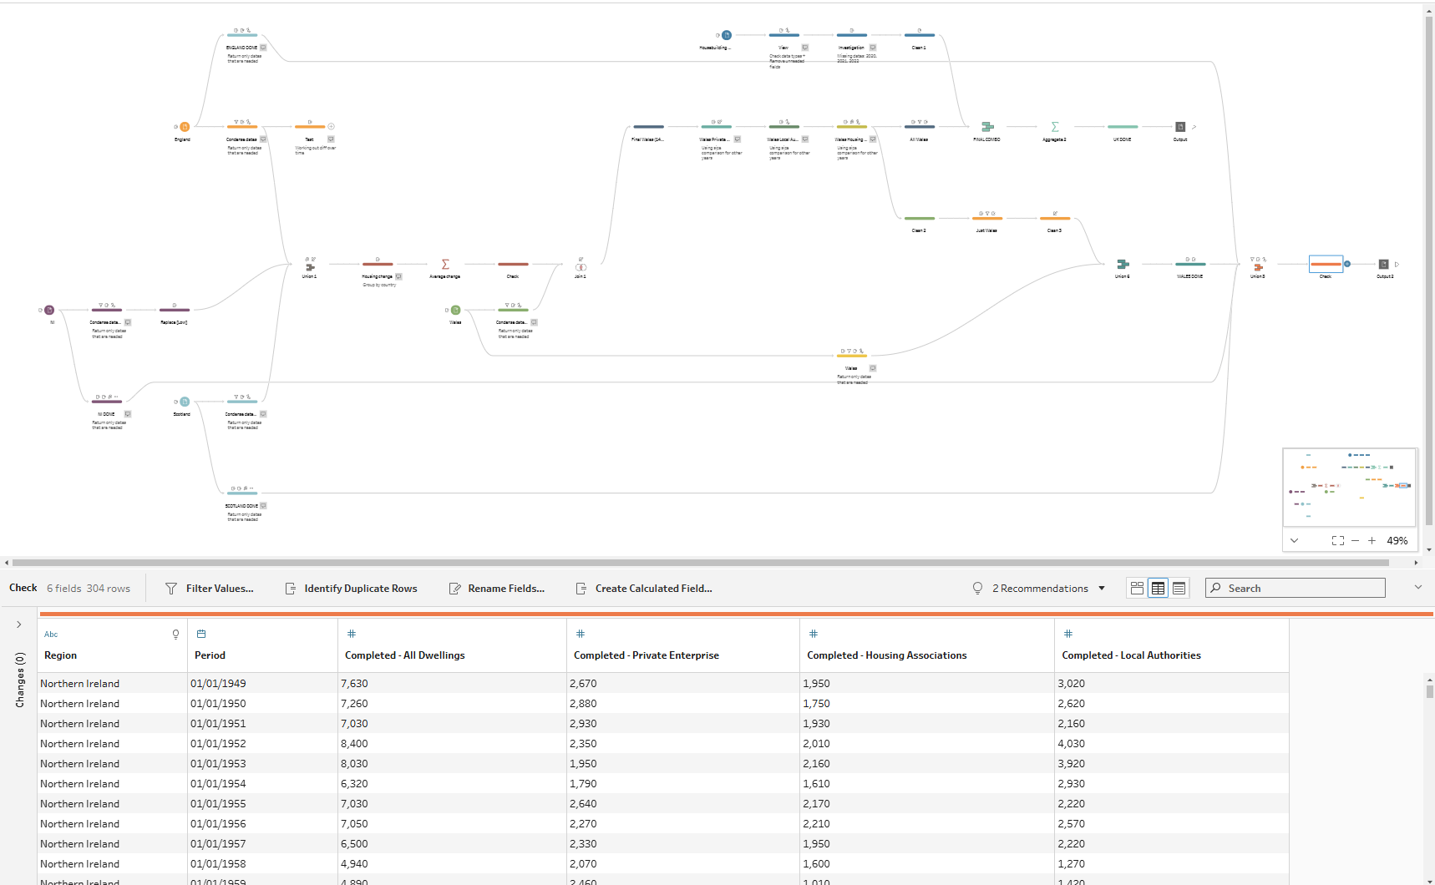Collapse the toolbar with the far-right chevron
This screenshot has width=1435, height=885.
point(1417,588)
